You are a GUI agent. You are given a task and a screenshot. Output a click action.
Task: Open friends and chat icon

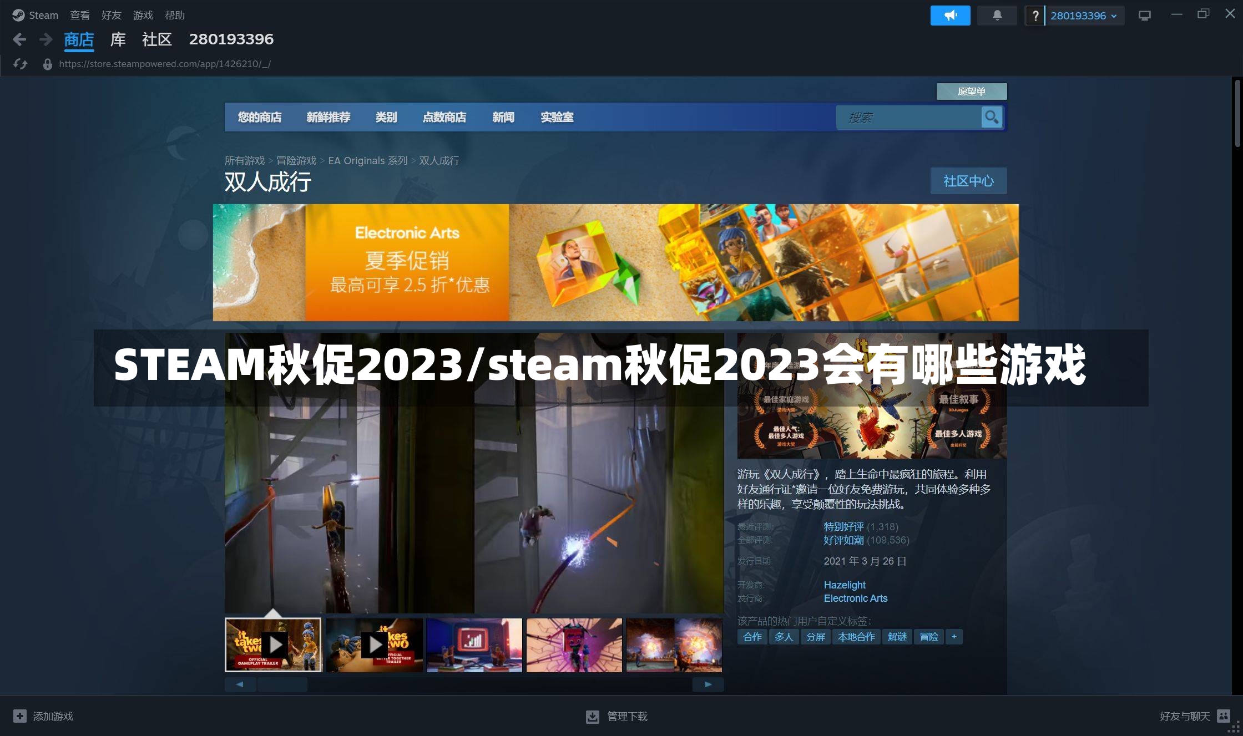[1224, 716]
